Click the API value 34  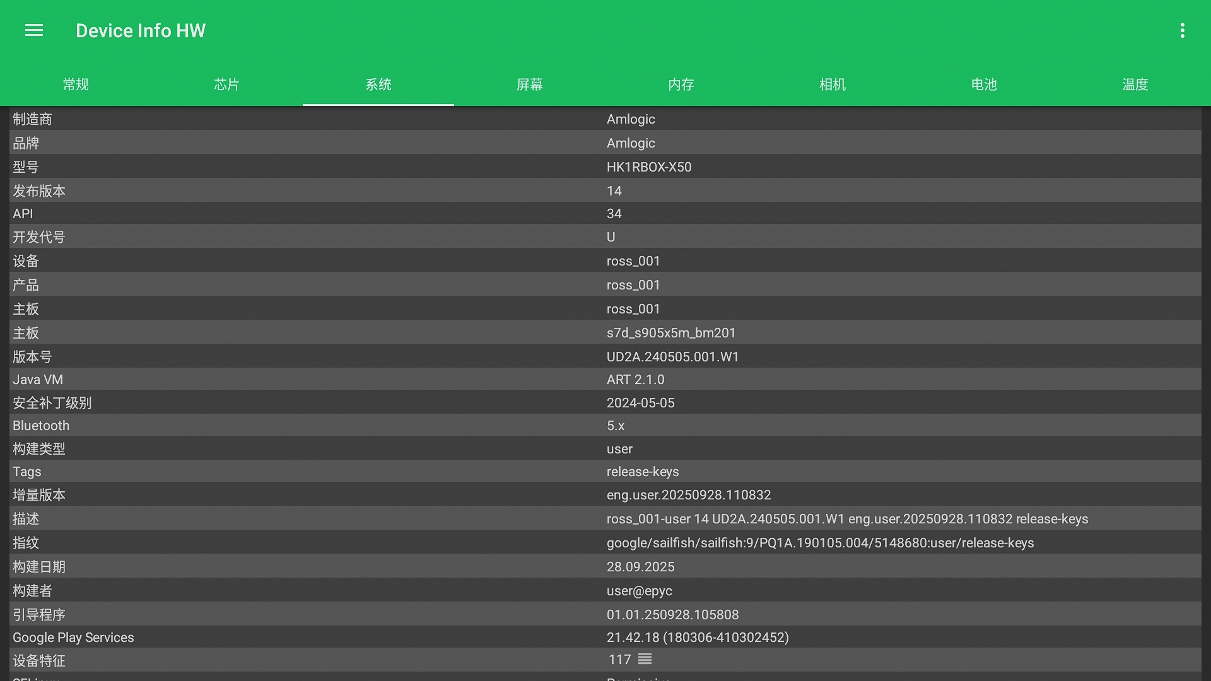coord(614,214)
